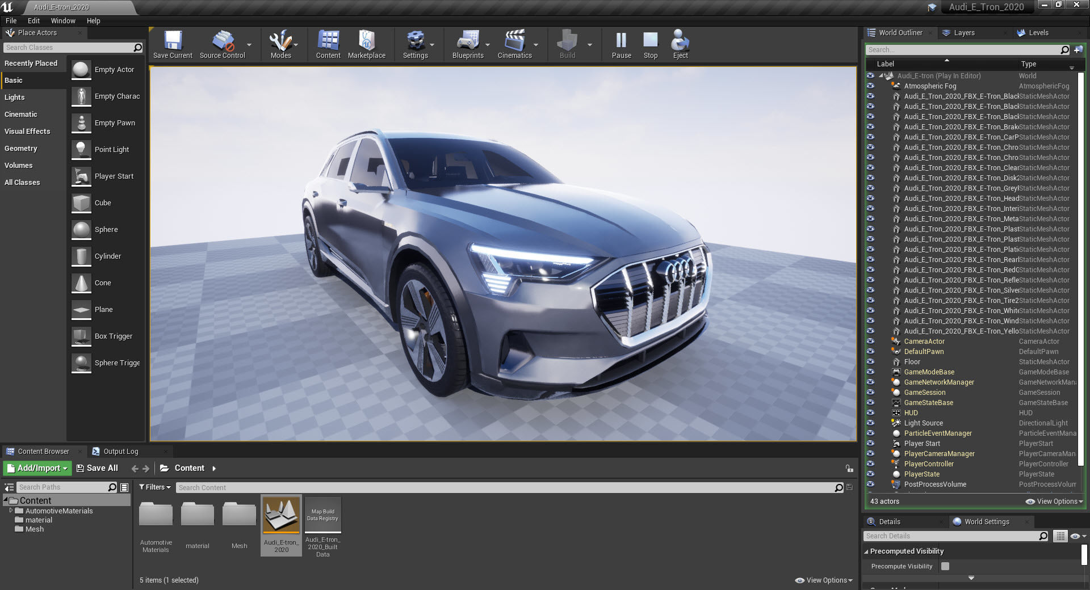The width and height of the screenshot is (1090, 590).
Task: Expand the AutomotiveMaterials folder tree
Action: coord(11,511)
